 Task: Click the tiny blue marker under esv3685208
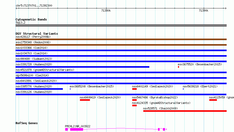tap(70, 89)
